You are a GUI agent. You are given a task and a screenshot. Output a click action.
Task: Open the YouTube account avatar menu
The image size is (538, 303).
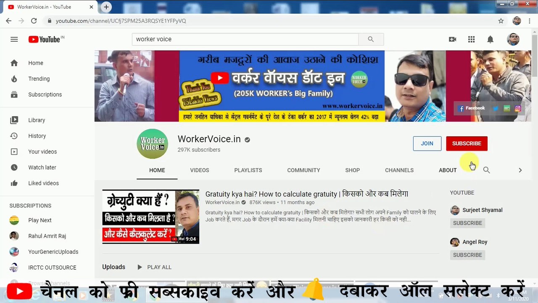click(513, 39)
